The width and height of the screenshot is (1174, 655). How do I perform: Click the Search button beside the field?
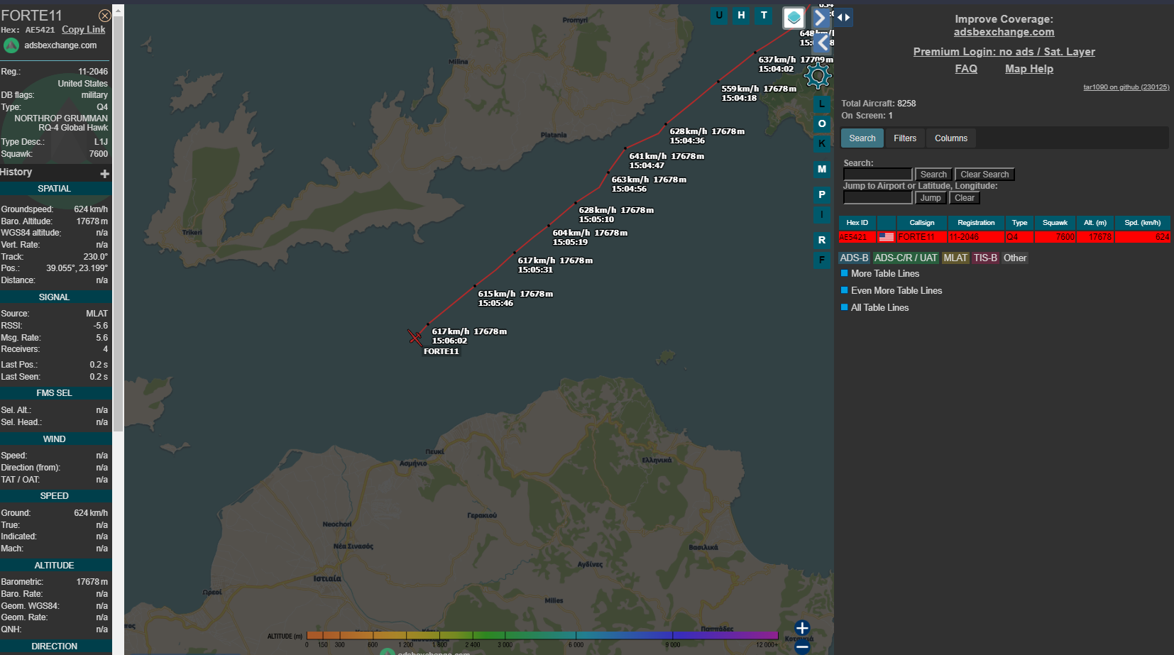click(x=933, y=175)
